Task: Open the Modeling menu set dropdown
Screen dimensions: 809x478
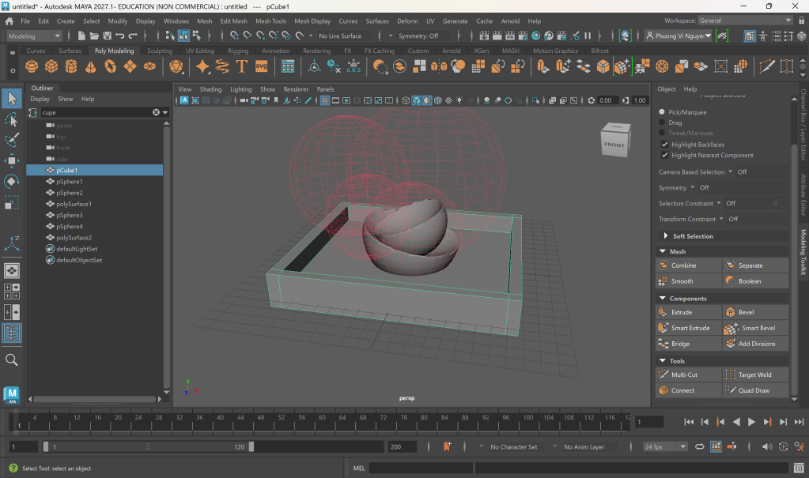Action: (34, 36)
